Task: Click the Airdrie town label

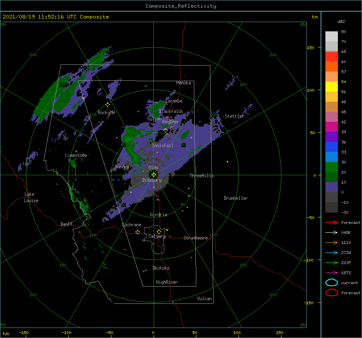Action: point(158,215)
